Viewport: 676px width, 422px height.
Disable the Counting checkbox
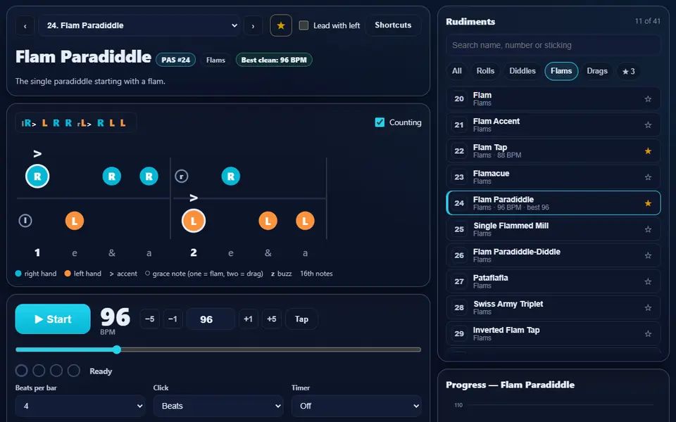[x=380, y=122]
